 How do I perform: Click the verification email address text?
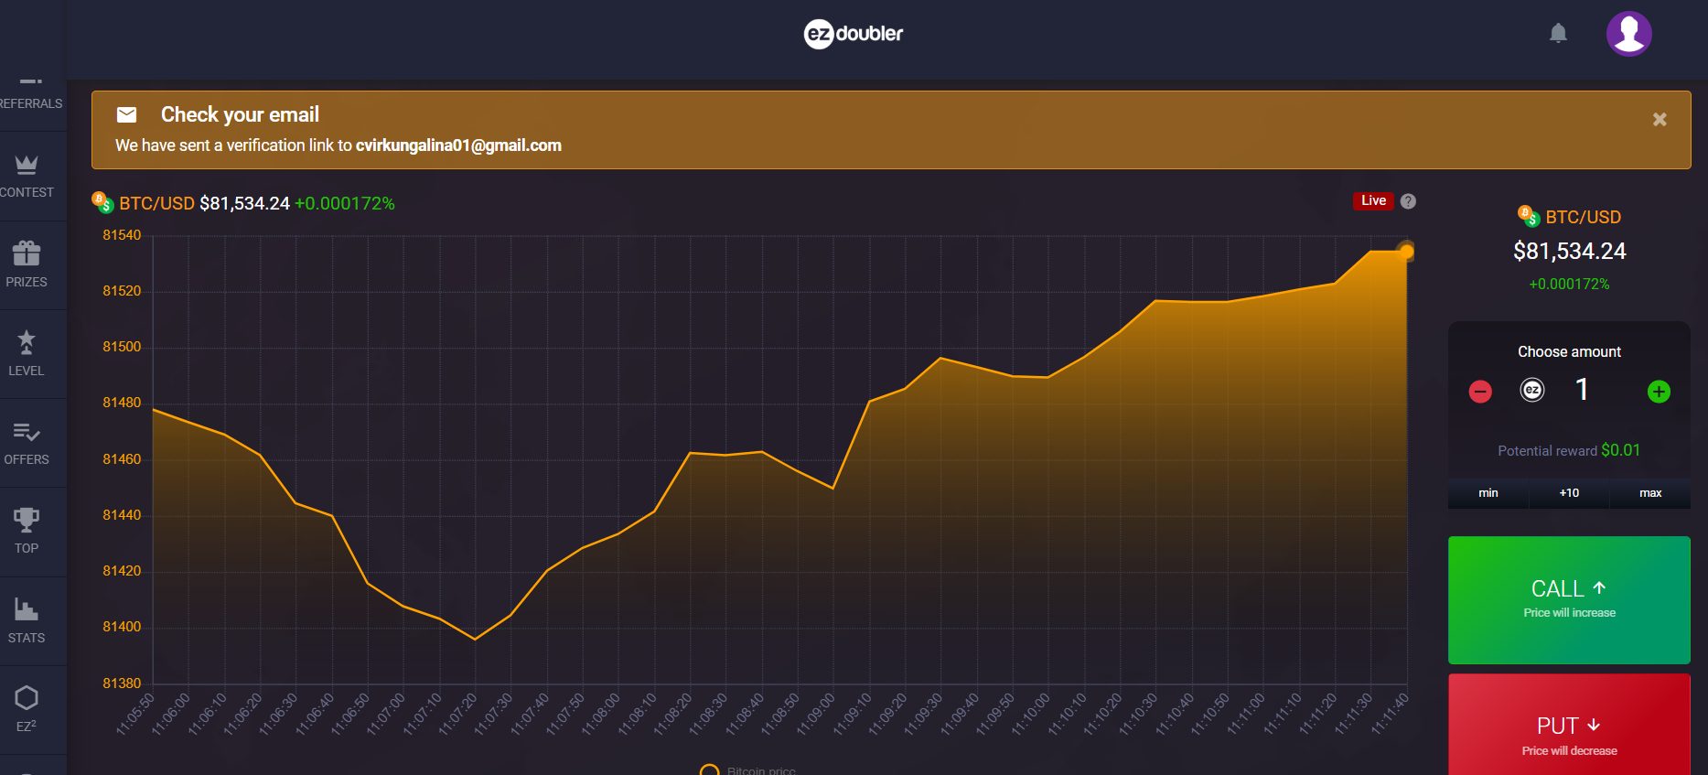point(458,145)
